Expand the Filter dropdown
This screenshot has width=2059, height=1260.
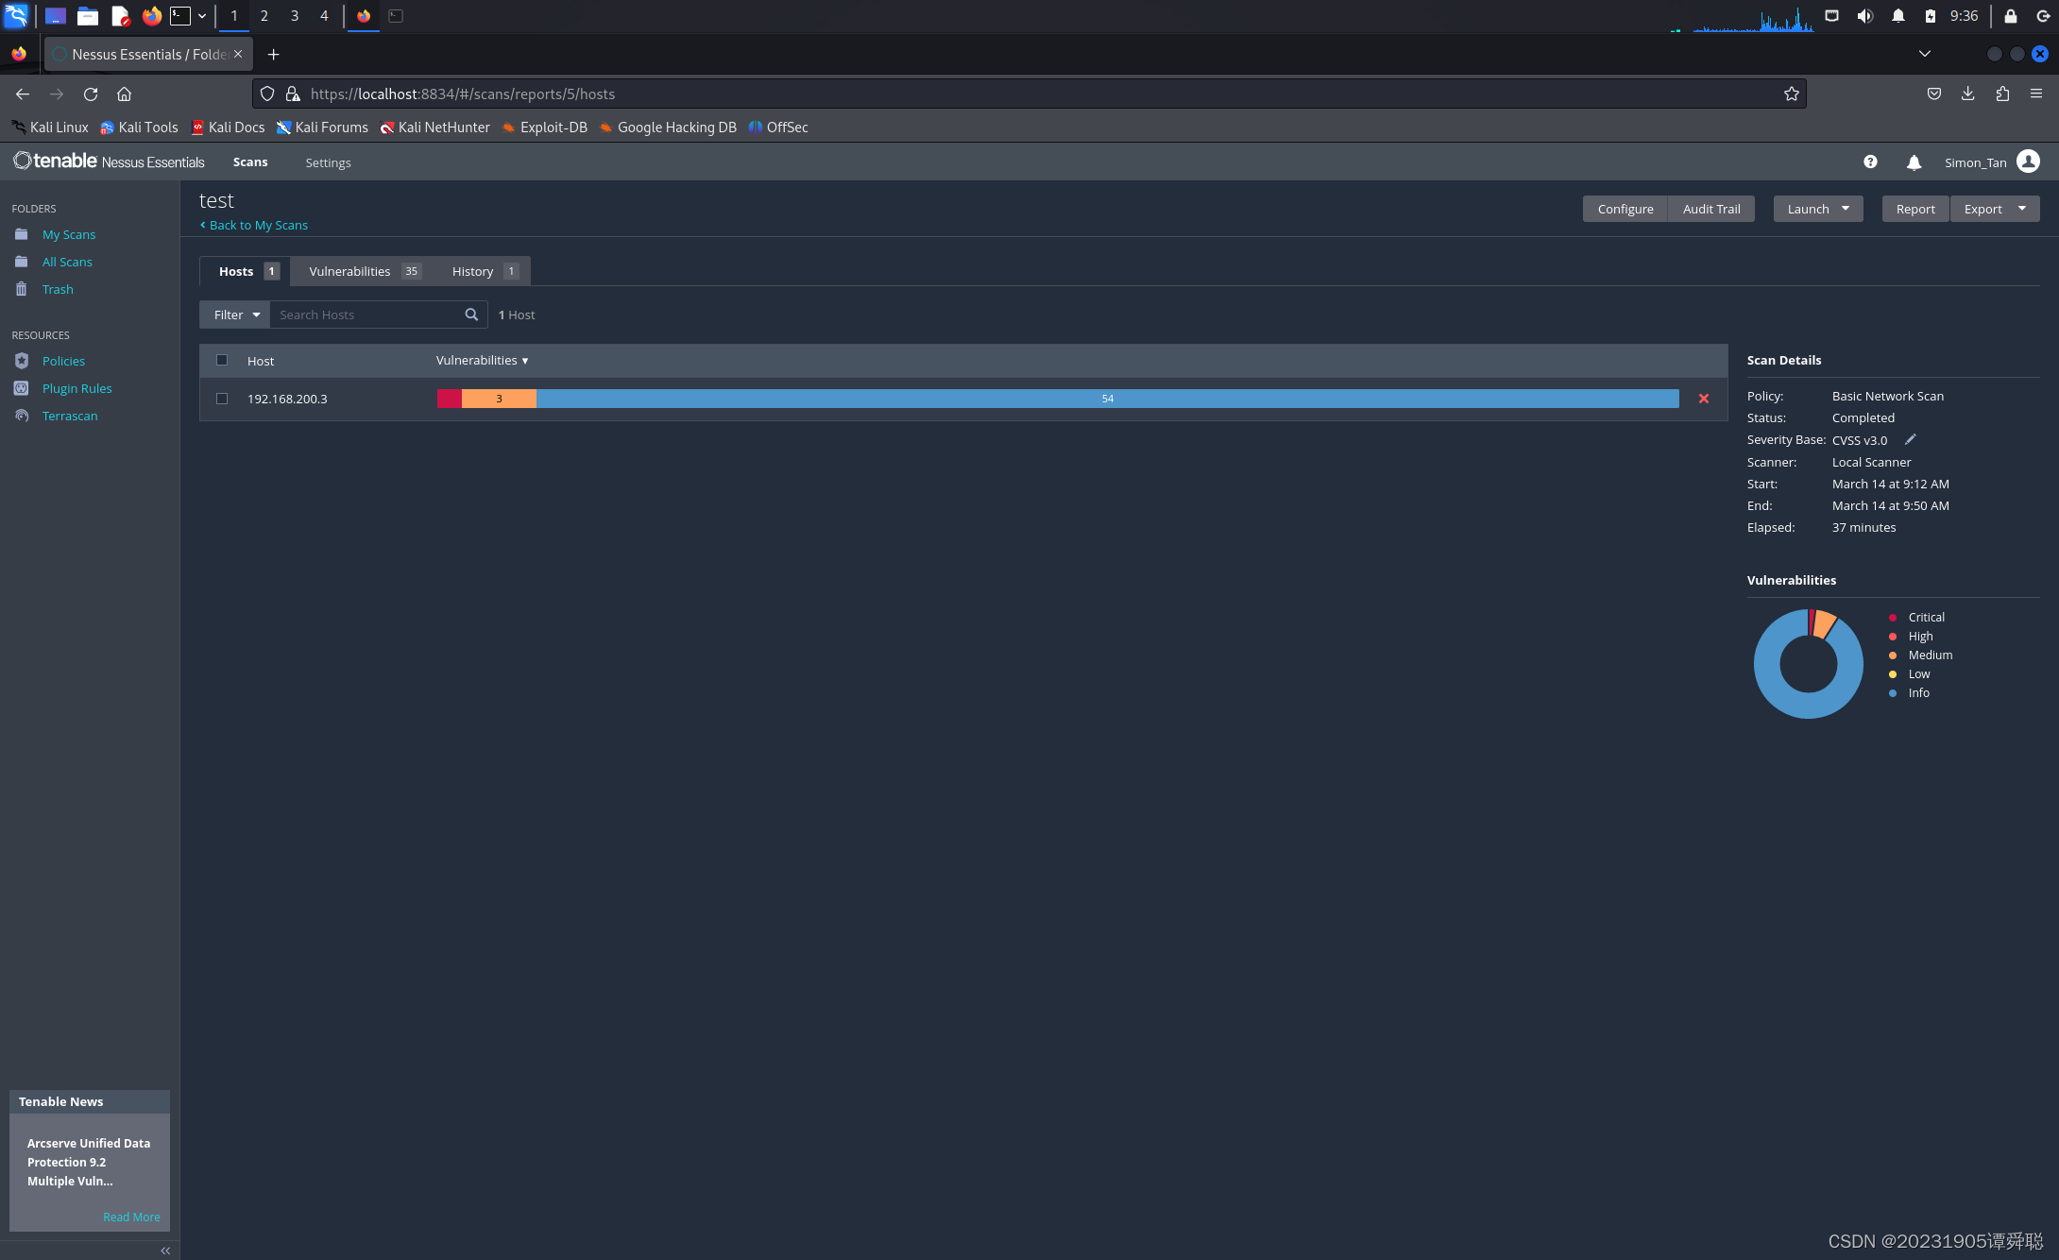(x=235, y=315)
